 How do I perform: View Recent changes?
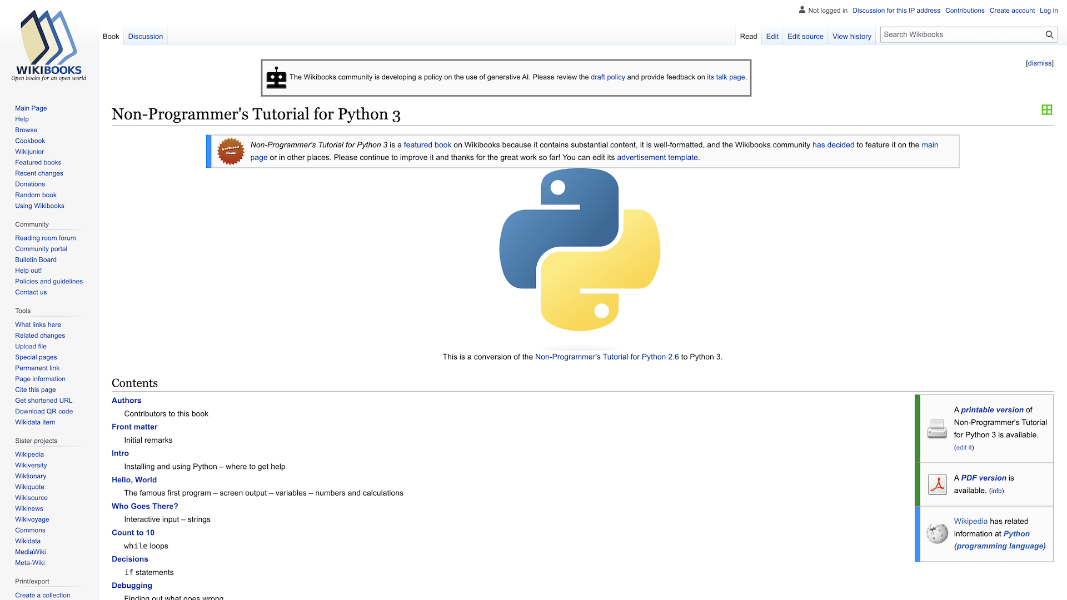tap(39, 173)
